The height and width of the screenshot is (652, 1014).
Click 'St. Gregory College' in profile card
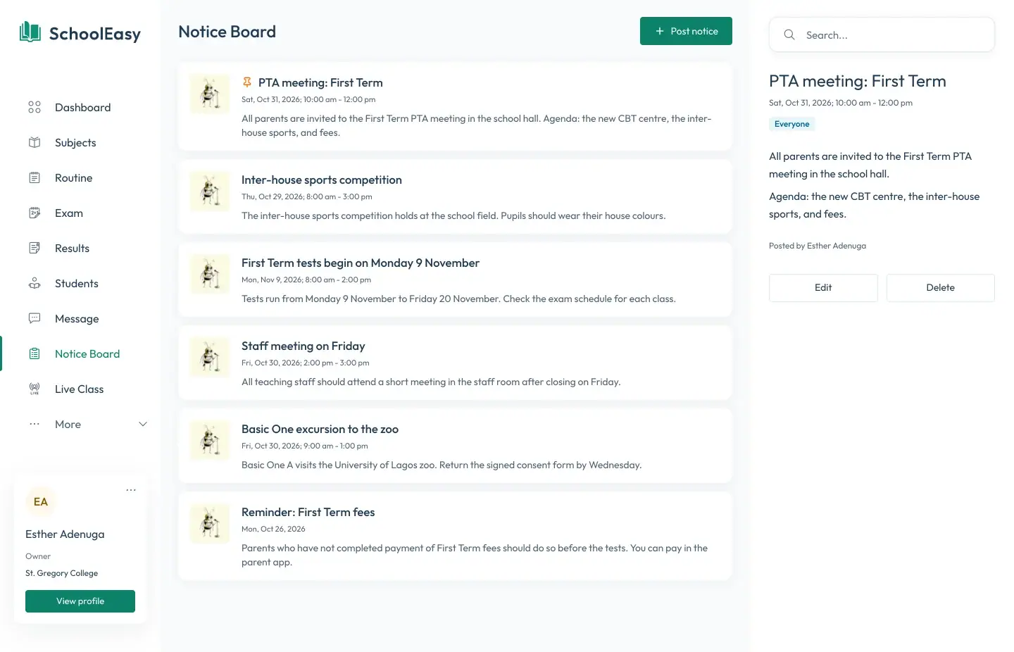tap(61, 573)
